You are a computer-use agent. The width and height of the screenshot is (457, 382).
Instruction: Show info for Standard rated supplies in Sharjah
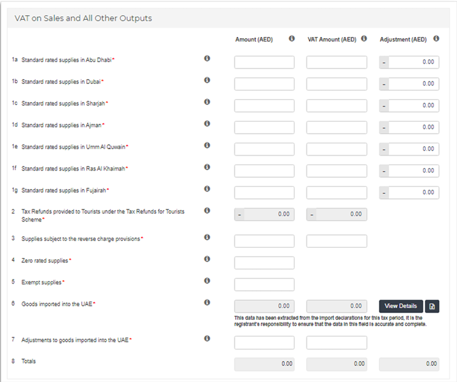[207, 102]
